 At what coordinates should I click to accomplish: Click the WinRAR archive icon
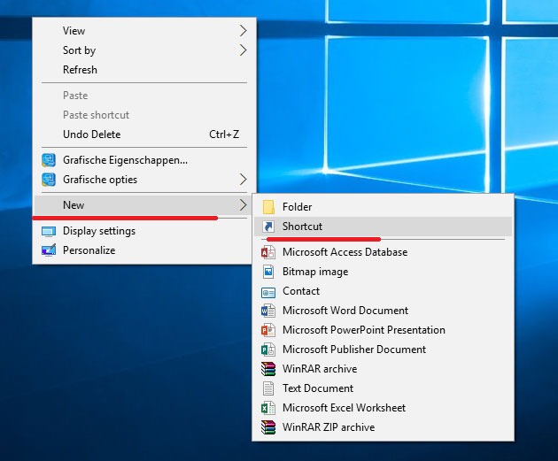(x=268, y=369)
